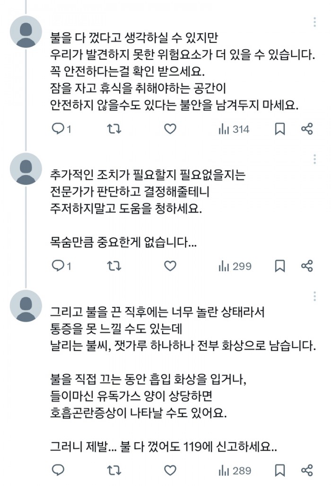Screen dimensions: 331x486
Task: Share the tweet with 314 views
Action: 307,128
